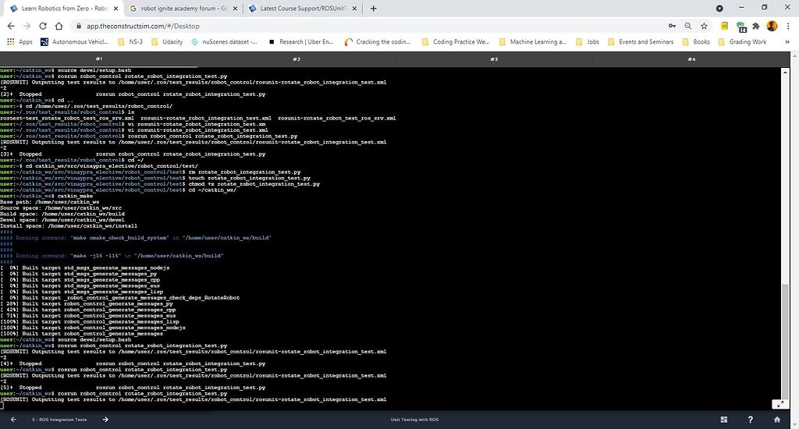Go to previous unit with left arrow
The image size is (799, 429).
point(13,420)
